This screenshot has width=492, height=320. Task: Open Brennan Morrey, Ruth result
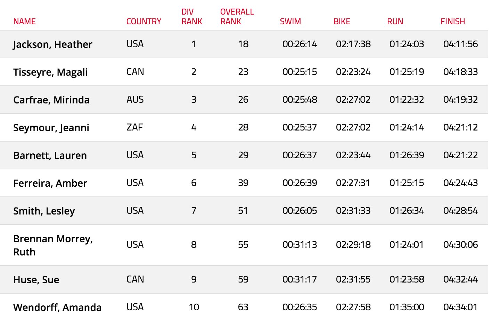click(53, 245)
